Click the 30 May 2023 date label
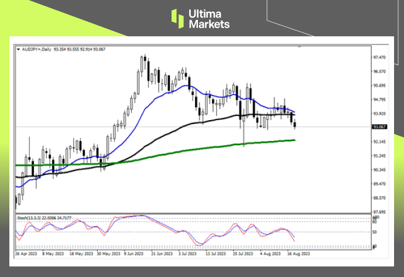The width and height of the screenshot is (404, 277). pyautogui.click(x=108, y=254)
